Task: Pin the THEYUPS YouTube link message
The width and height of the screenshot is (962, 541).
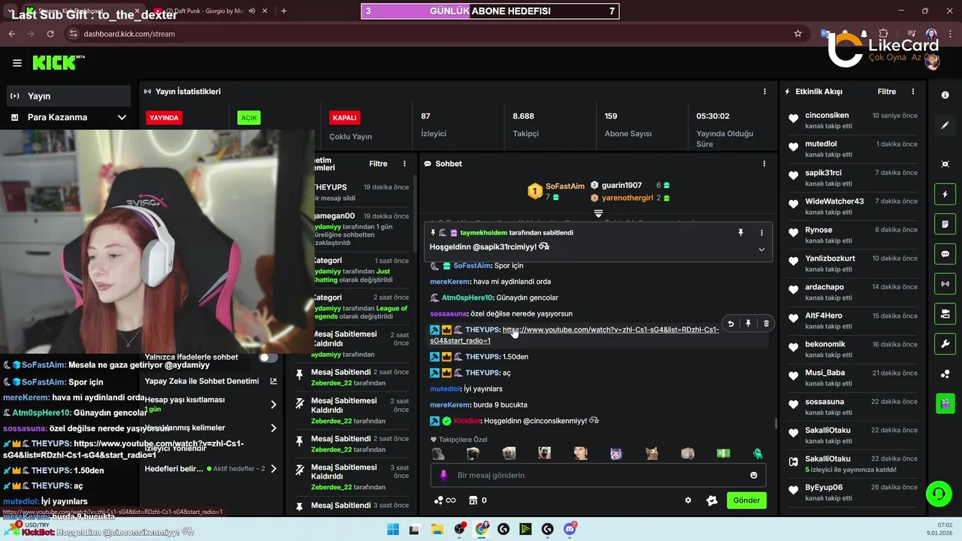Action: pos(748,323)
